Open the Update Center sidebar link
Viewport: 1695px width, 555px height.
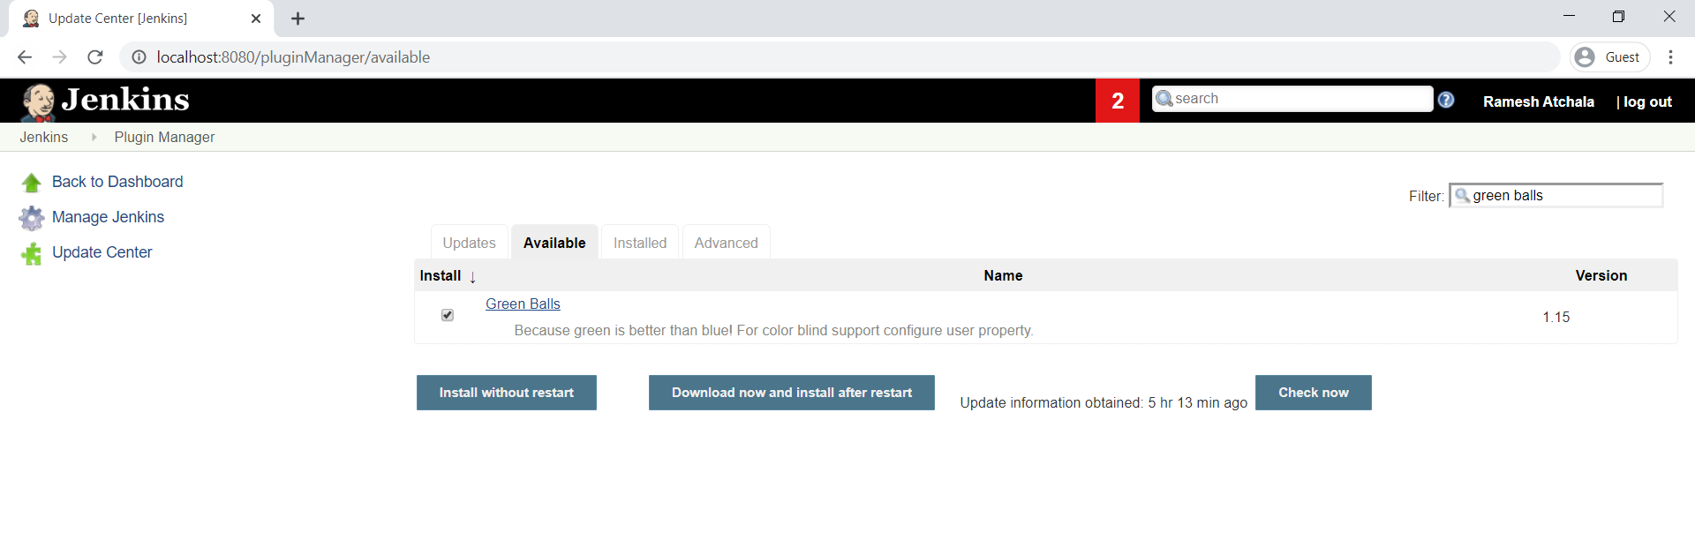pyautogui.click(x=102, y=252)
